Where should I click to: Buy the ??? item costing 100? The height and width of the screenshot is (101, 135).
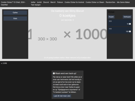(120, 30)
